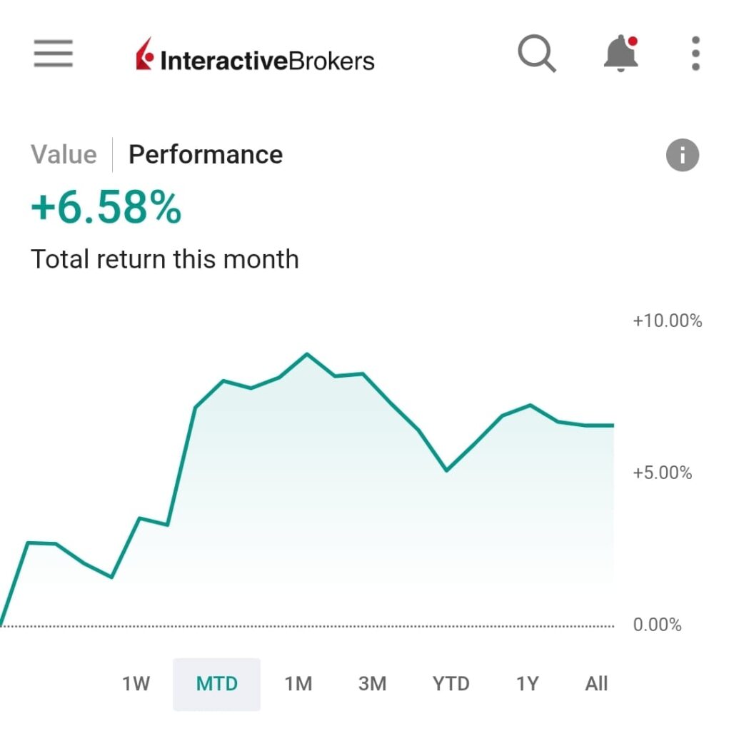The width and height of the screenshot is (729, 731).
Task: Show the 1Y performance range
Action: 527,684
